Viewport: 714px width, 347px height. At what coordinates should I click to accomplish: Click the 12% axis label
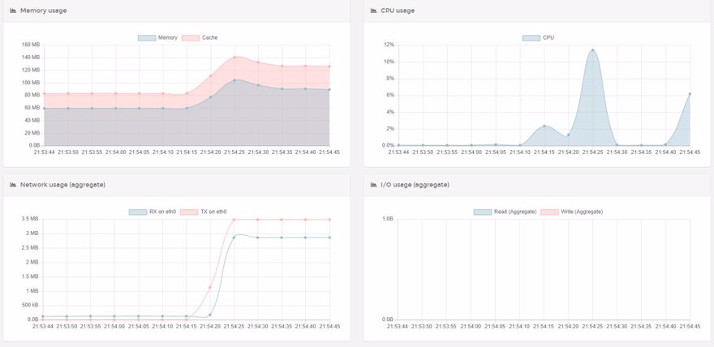389,45
